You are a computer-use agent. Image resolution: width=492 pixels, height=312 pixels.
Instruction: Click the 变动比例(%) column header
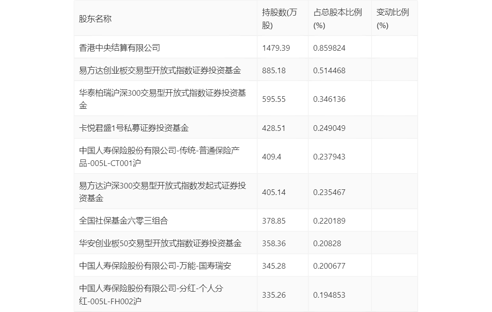pos(392,19)
